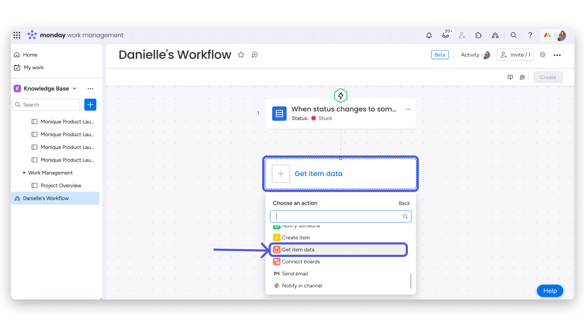Click the Stuck status value

point(325,118)
